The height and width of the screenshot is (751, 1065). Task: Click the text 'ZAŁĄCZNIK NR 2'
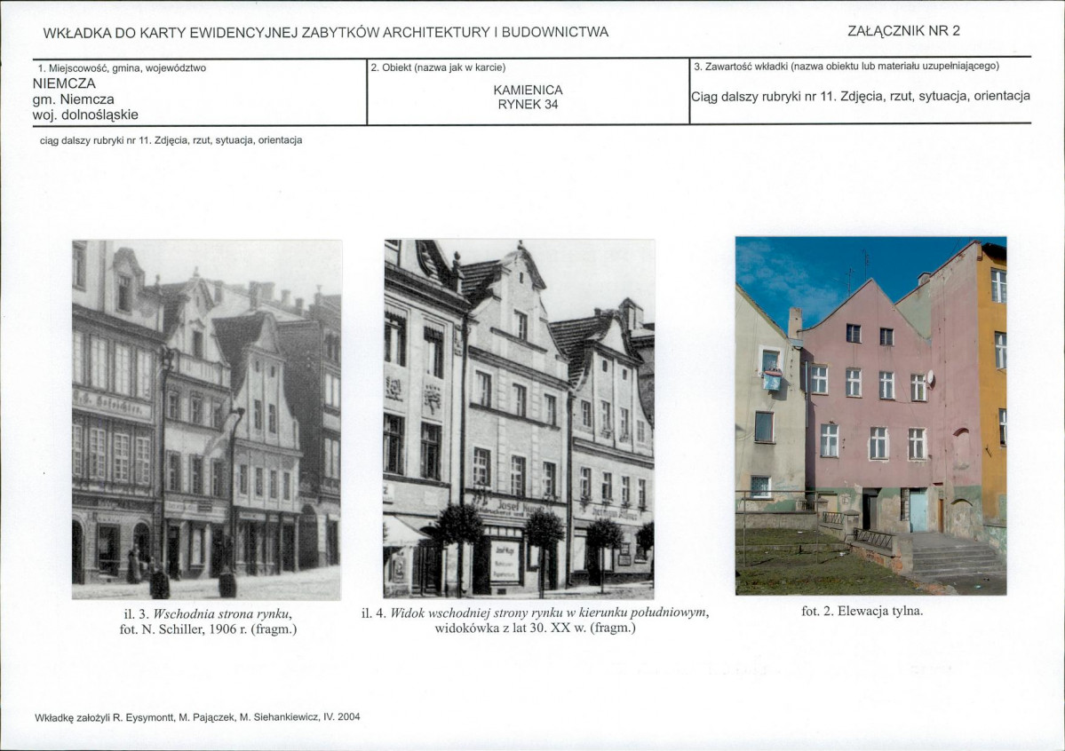point(903,30)
